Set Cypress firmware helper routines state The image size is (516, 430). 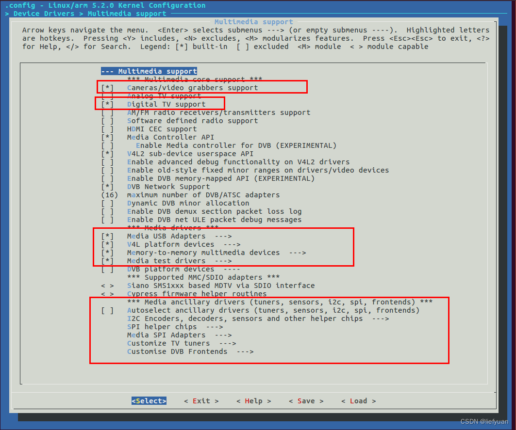coord(107,294)
